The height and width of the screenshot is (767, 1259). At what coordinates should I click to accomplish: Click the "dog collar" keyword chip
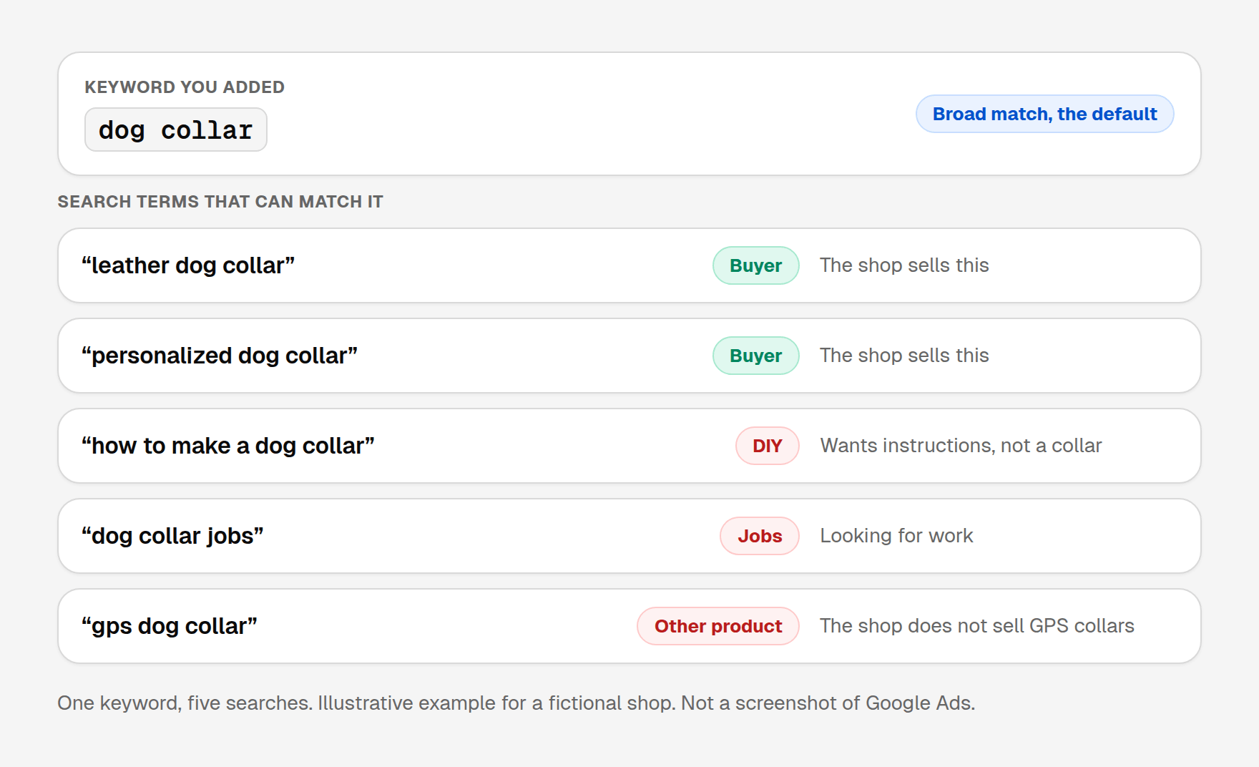[176, 130]
